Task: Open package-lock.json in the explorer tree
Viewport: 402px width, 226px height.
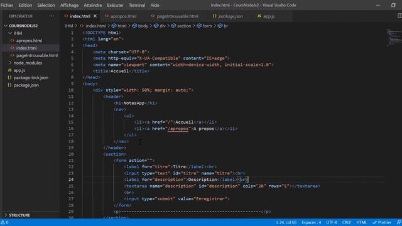Action: [31, 78]
